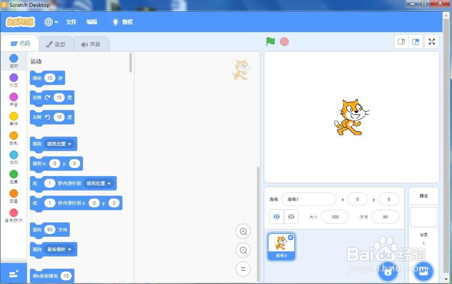Viewport: 452px width, 284px height.
Task: Open the 教程 tutorials
Action: tap(122, 22)
